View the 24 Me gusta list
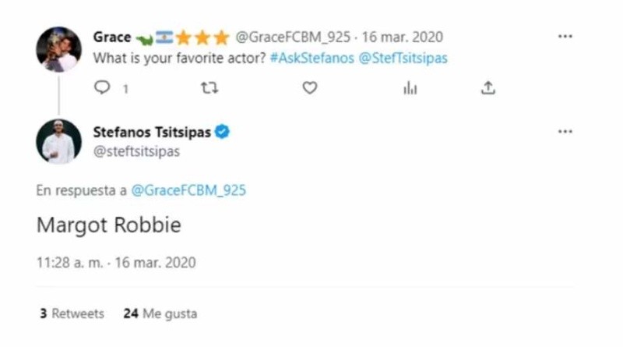 (160, 313)
